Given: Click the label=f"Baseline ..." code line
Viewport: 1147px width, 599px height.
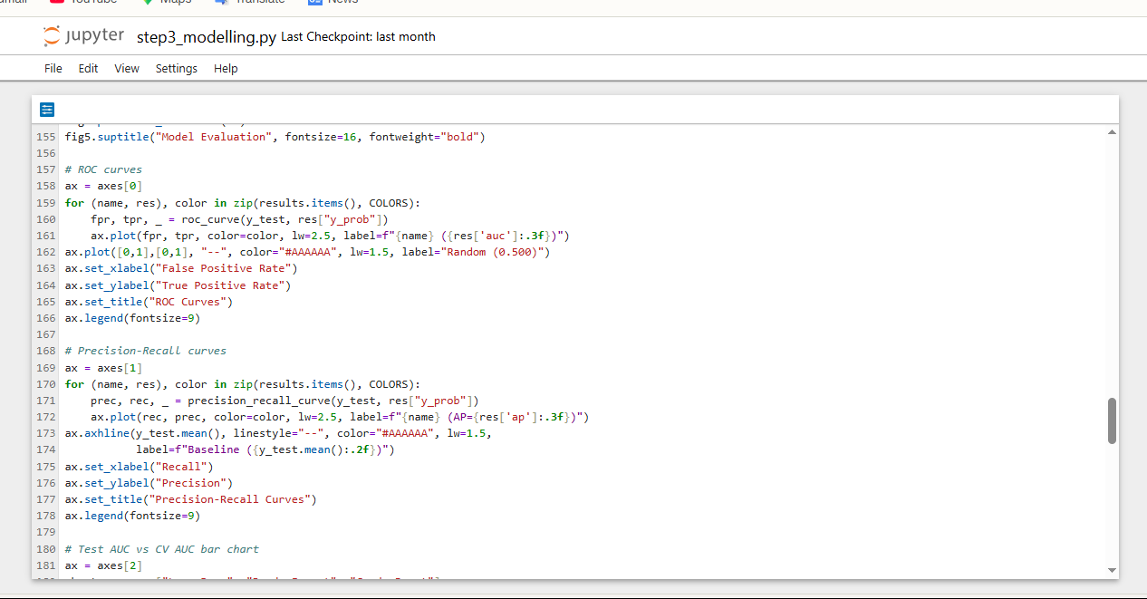Looking at the screenshot, I should tap(265, 449).
